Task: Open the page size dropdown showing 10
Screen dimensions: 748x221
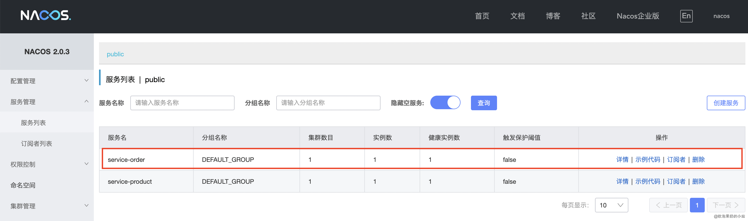Action: click(x=611, y=205)
